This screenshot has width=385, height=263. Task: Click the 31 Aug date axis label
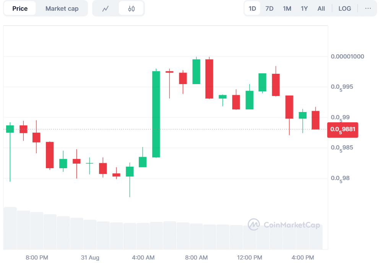coord(90,258)
